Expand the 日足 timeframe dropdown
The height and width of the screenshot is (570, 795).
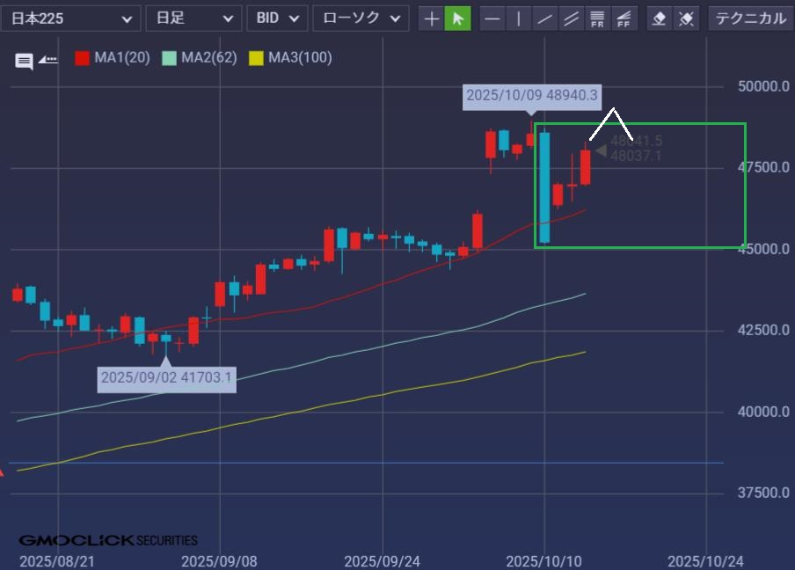pyautogui.click(x=193, y=18)
